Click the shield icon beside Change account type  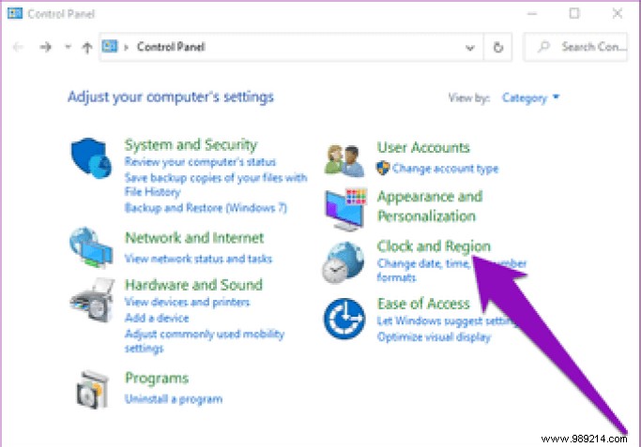[x=383, y=168]
